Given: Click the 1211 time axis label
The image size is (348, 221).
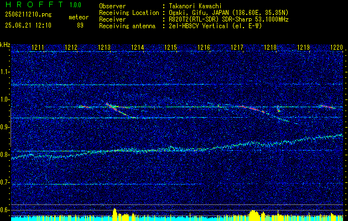Looking at the screenshot, I should 38,47.
